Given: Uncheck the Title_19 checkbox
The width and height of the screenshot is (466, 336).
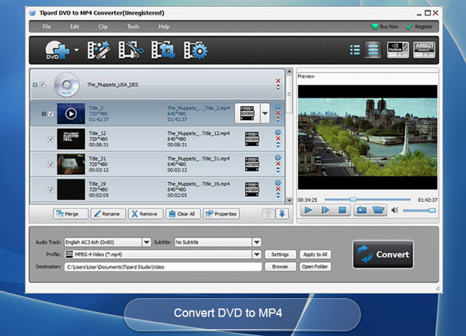Looking at the screenshot, I should point(50,189).
